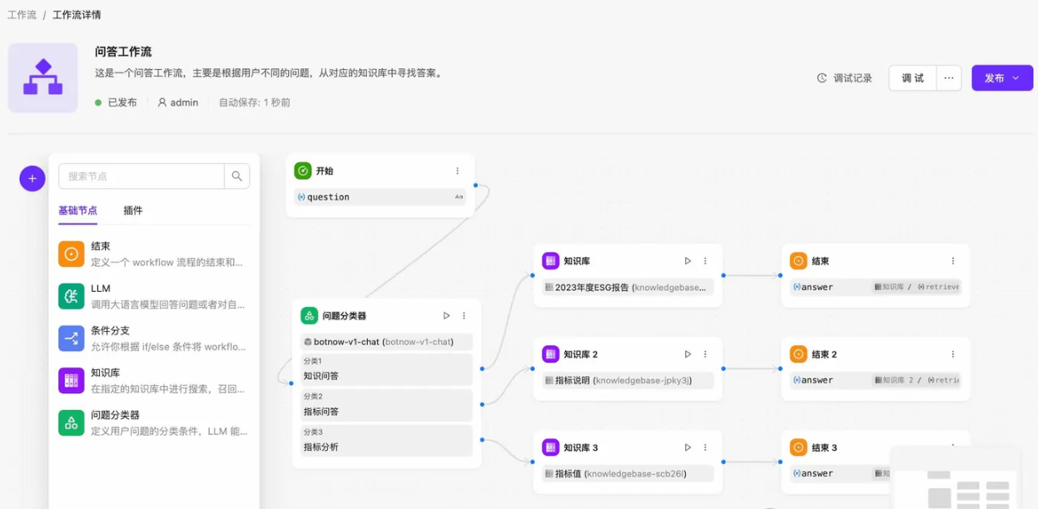Click the 问题分类器 green canvas node icon

tap(309, 316)
